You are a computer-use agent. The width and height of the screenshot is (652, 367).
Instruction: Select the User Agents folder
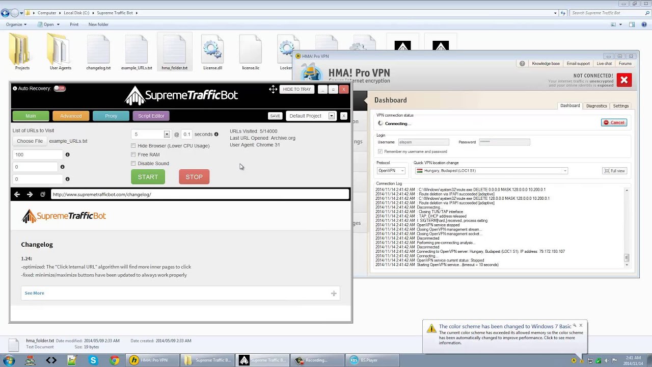pyautogui.click(x=60, y=52)
